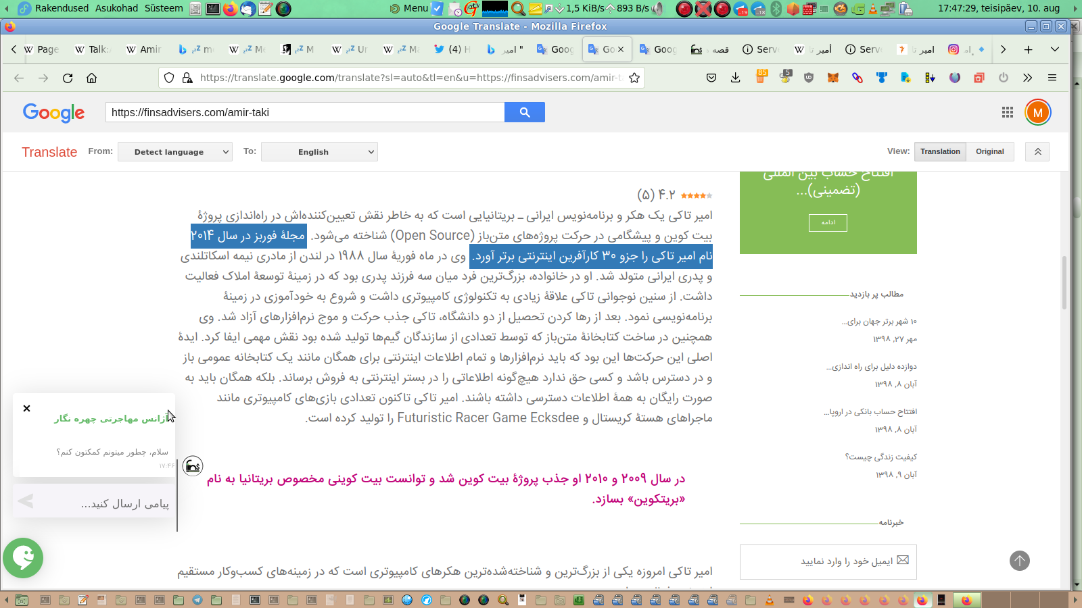Switch to the Instagram tab
Image resolution: width=1082 pixels, height=608 pixels.
point(966,49)
